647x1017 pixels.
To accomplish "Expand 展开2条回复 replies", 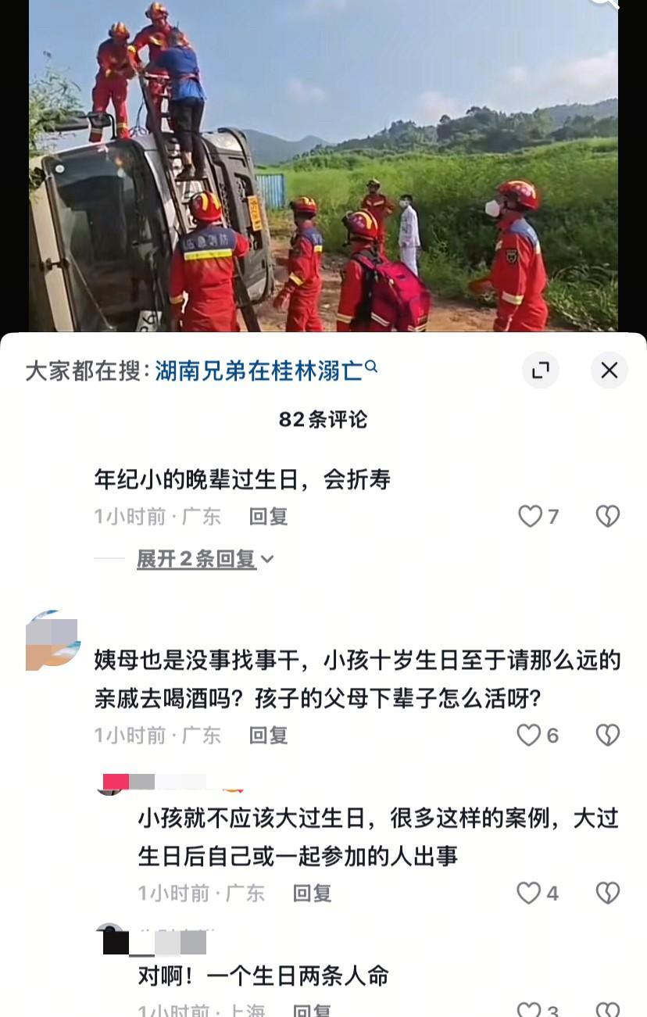I will (196, 559).
